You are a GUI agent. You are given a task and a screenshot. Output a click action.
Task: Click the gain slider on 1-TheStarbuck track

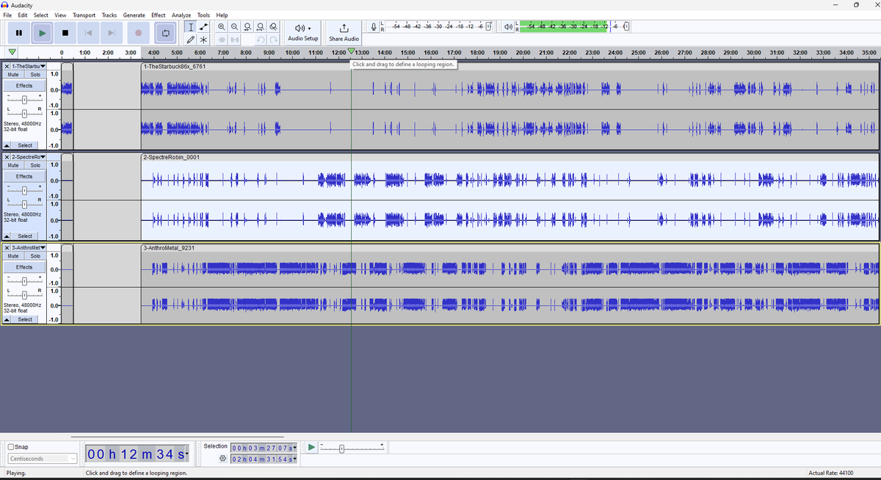click(x=24, y=99)
